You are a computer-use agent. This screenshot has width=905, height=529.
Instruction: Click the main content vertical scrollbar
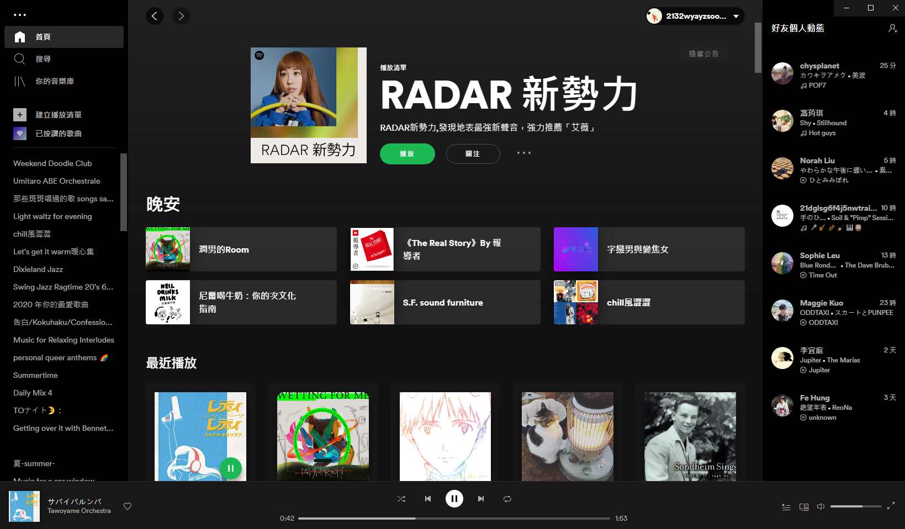tap(758, 48)
